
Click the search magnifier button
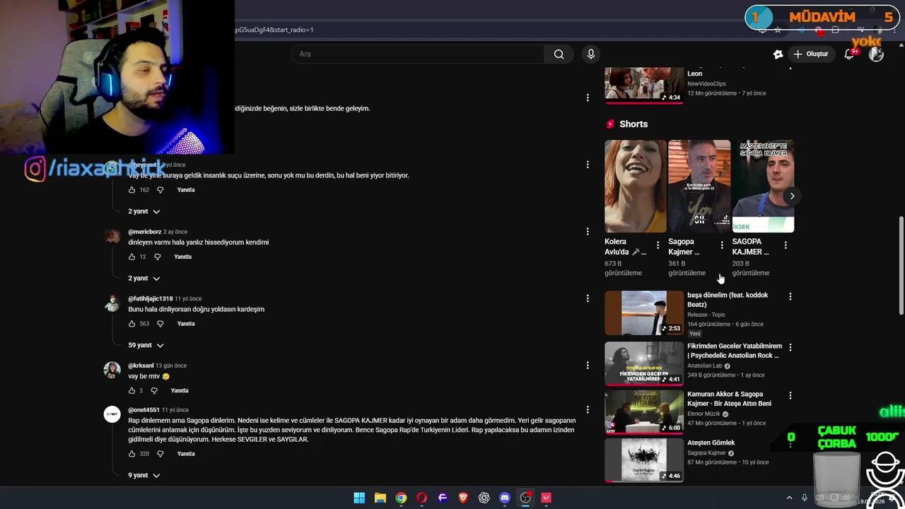pos(559,54)
